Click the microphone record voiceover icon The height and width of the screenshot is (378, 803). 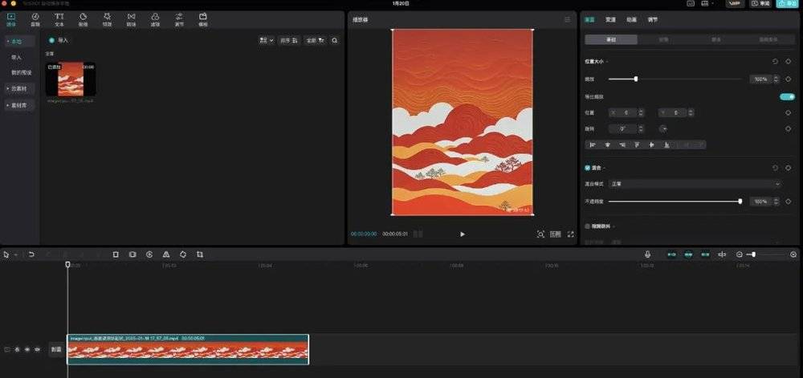[x=647, y=254]
